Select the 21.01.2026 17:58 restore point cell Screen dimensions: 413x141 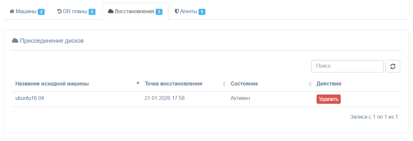[164, 98]
